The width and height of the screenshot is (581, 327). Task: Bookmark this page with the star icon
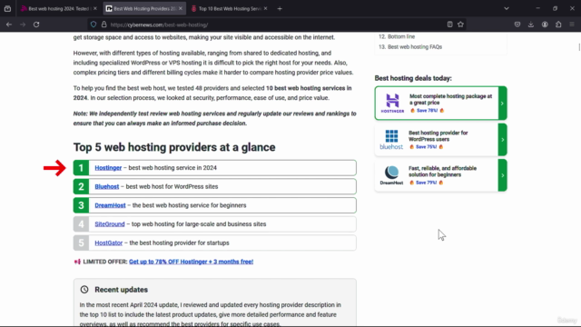pos(460,25)
